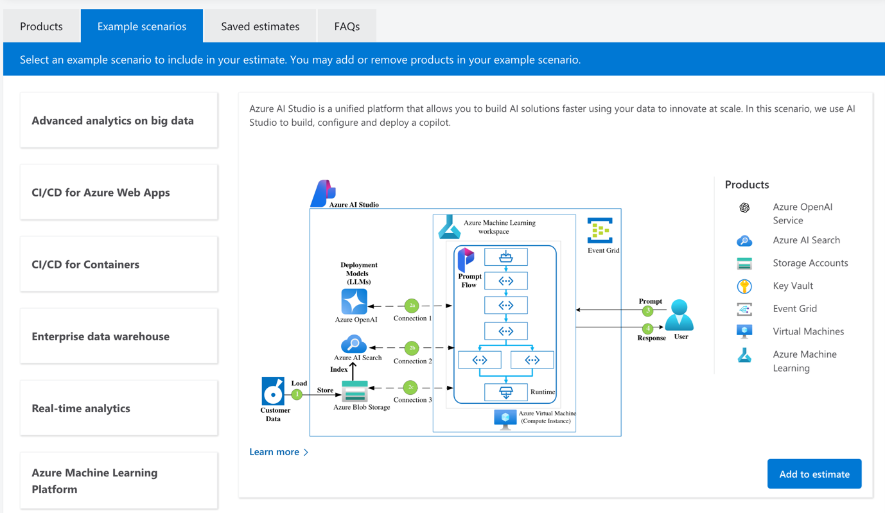Click the Virtual Machines product icon
Image resolution: width=885 pixels, height=513 pixels.
(744, 331)
